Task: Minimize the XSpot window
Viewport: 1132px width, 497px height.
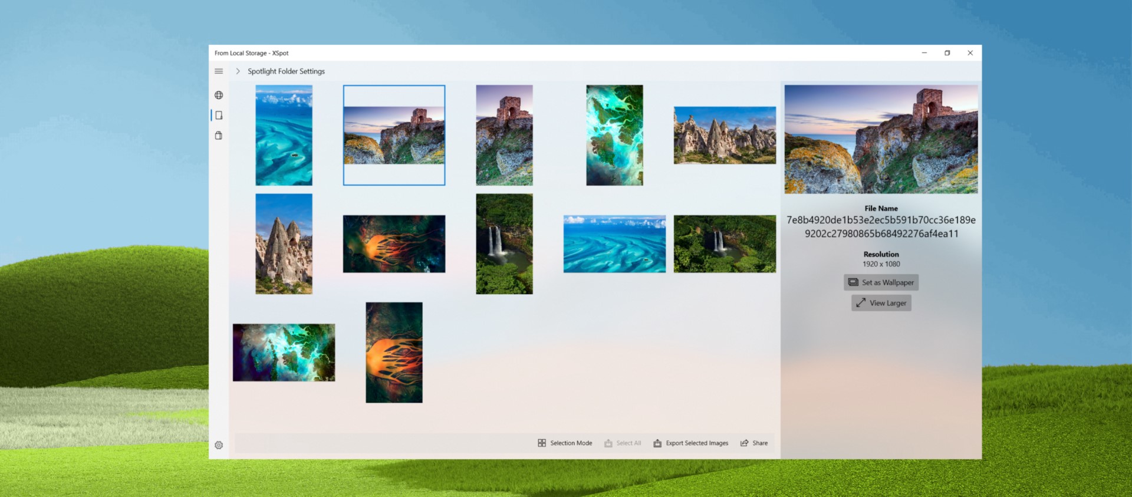Action: pos(924,53)
